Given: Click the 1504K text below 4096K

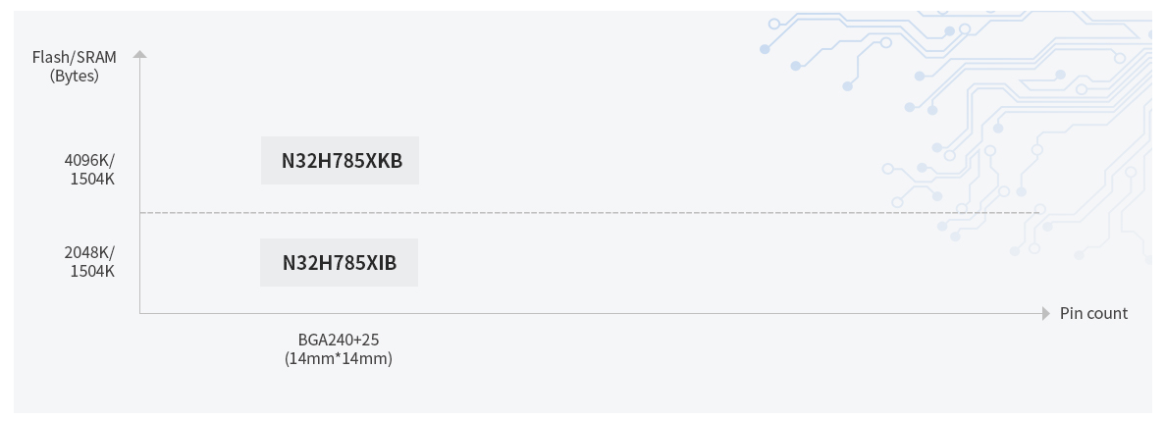Looking at the screenshot, I should click(x=91, y=179).
